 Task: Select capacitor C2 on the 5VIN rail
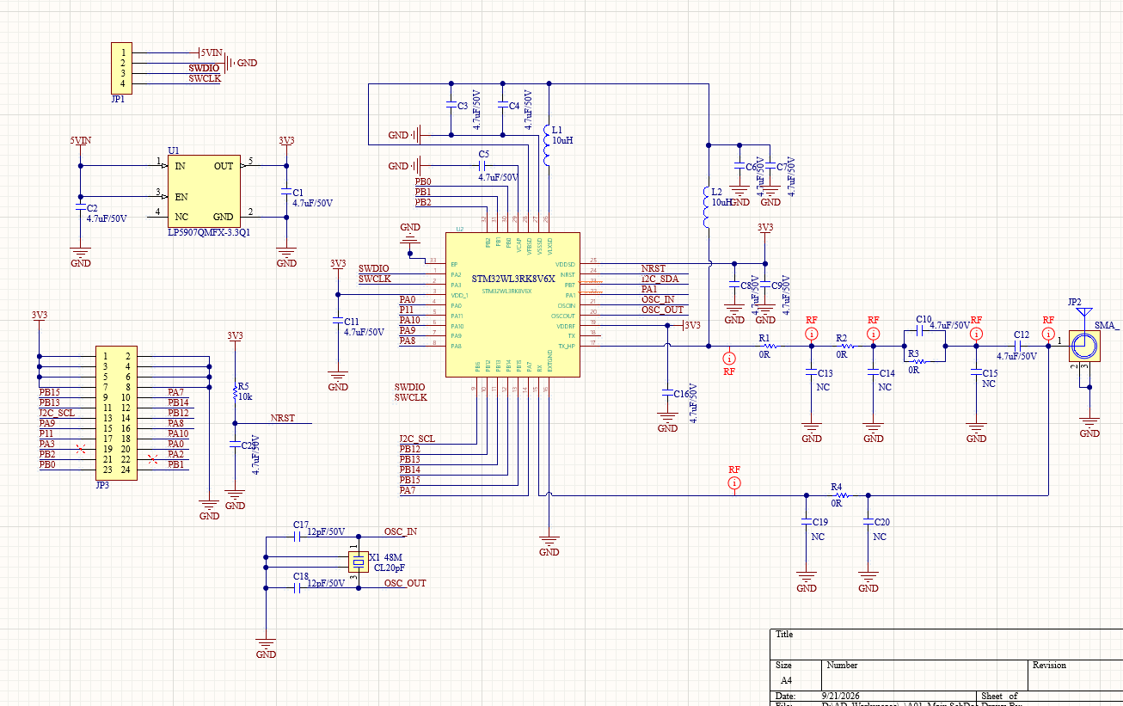tap(80, 207)
